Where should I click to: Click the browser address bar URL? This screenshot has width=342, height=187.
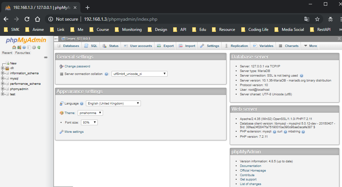[120, 19]
